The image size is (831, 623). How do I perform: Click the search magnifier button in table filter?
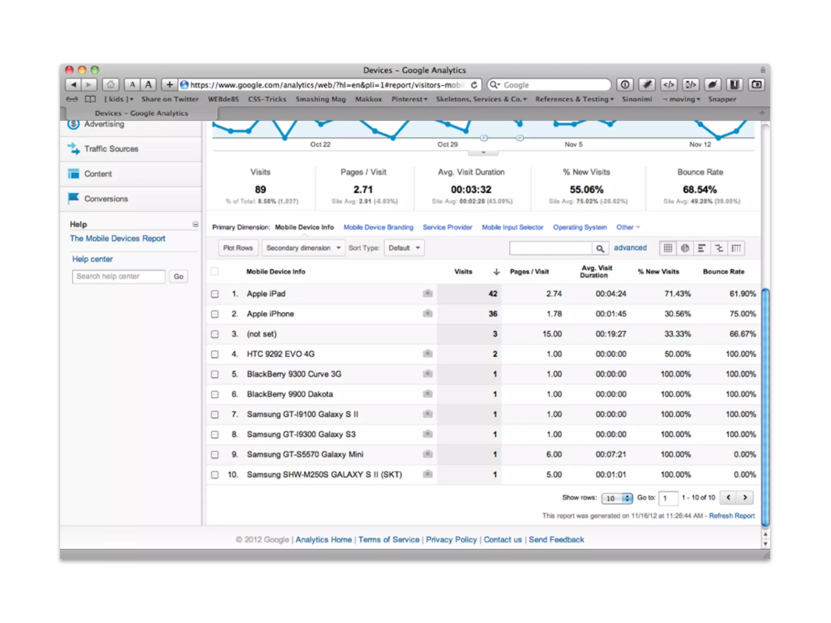[x=600, y=248]
